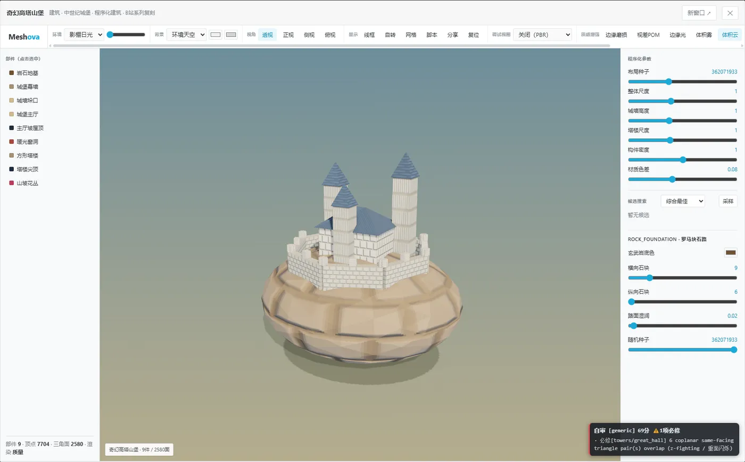Adjust the 随机种子 slider
The width and height of the screenshot is (745, 462).
pyautogui.click(x=683, y=350)
